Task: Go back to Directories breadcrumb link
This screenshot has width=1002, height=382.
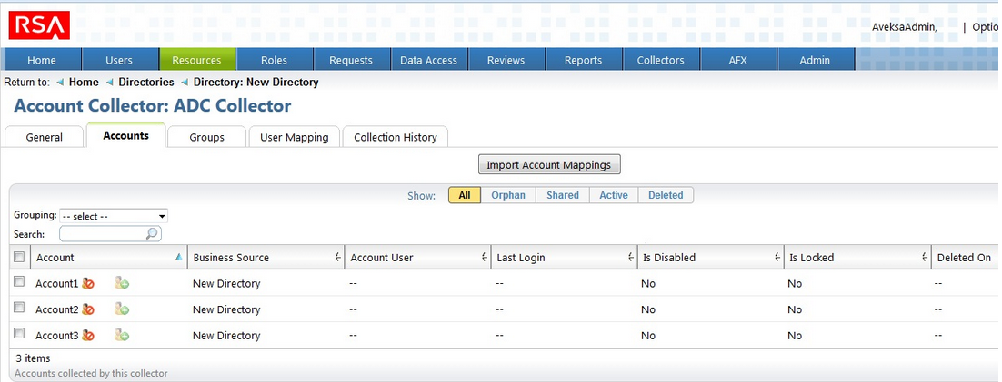Action: [x=146, y=83]
